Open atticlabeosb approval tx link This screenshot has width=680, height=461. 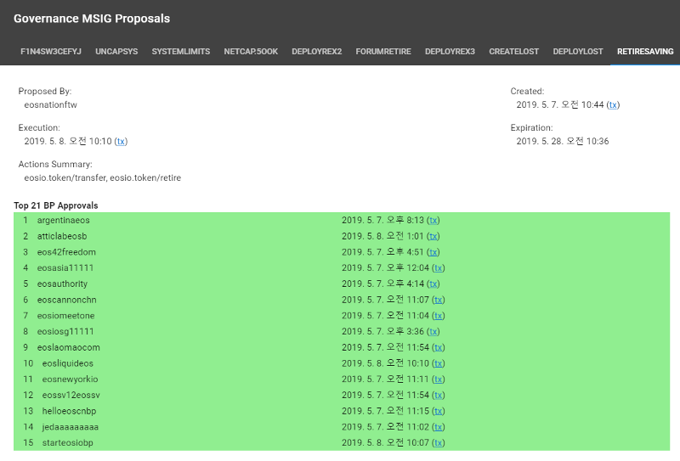[x=433, y=236]
